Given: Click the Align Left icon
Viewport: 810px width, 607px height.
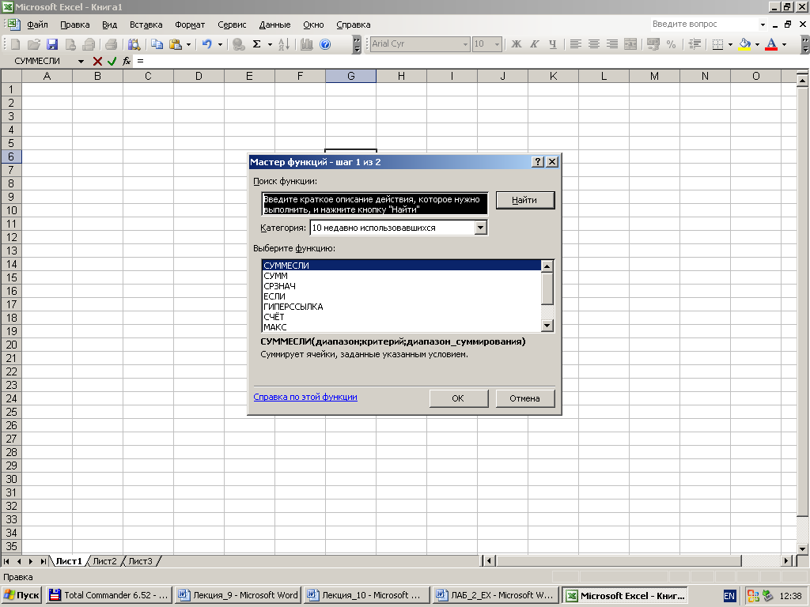Looking at the screenshot, I should [576, 44].
